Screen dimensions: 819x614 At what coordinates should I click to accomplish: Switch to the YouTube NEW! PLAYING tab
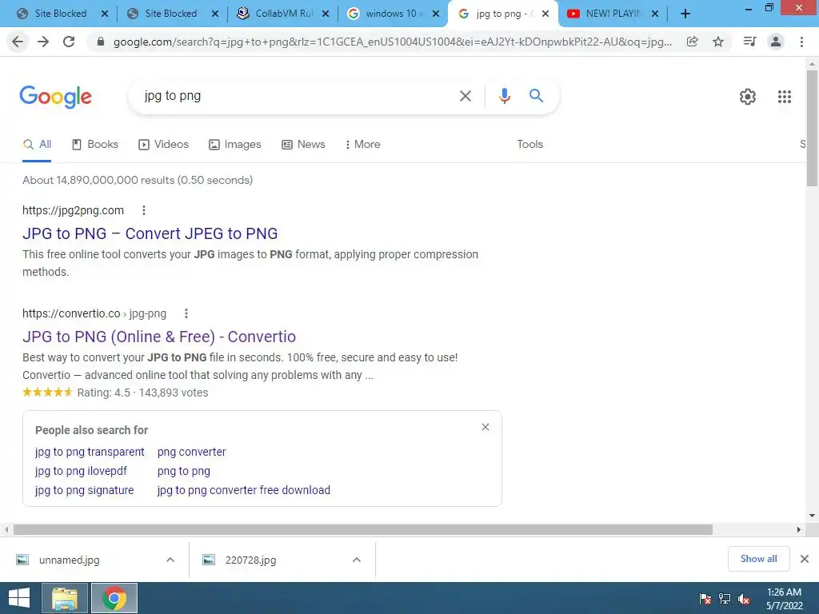pos(612,14)
